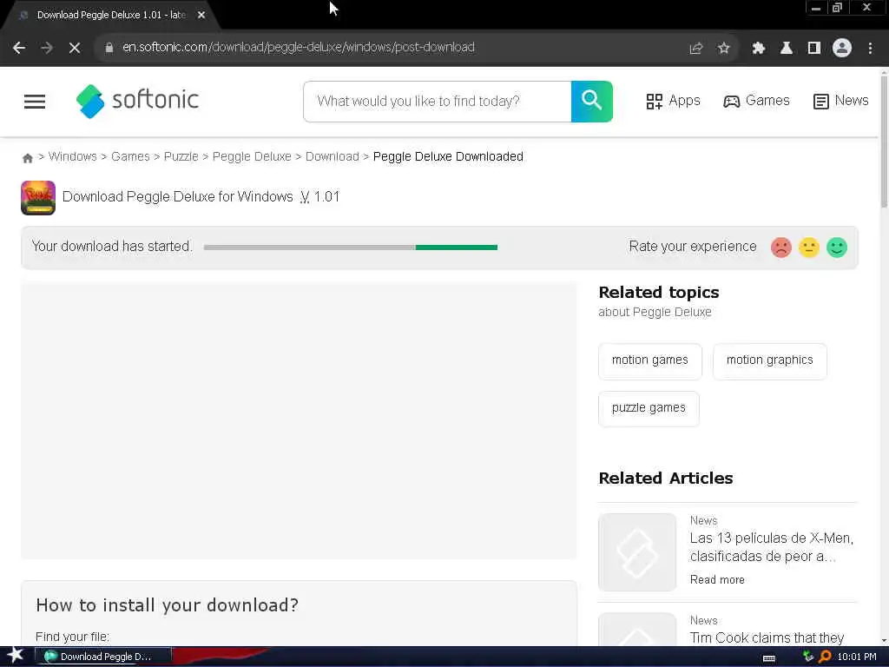The height and width of the screenshot is (667, 889).
Task: Open the taskbar star start button
Action: [15, 656]
